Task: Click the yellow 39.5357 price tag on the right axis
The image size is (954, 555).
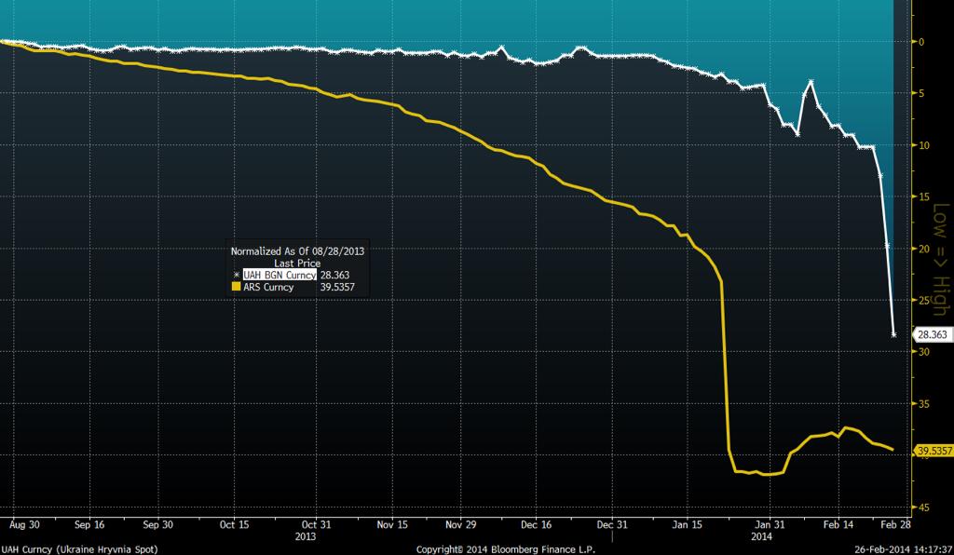Action: (934, 451)
